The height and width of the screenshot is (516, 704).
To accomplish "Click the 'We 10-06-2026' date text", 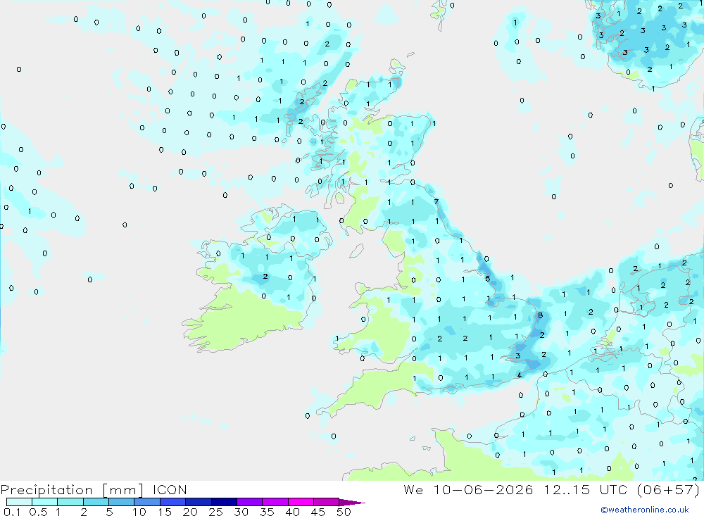I will (468, 490).
